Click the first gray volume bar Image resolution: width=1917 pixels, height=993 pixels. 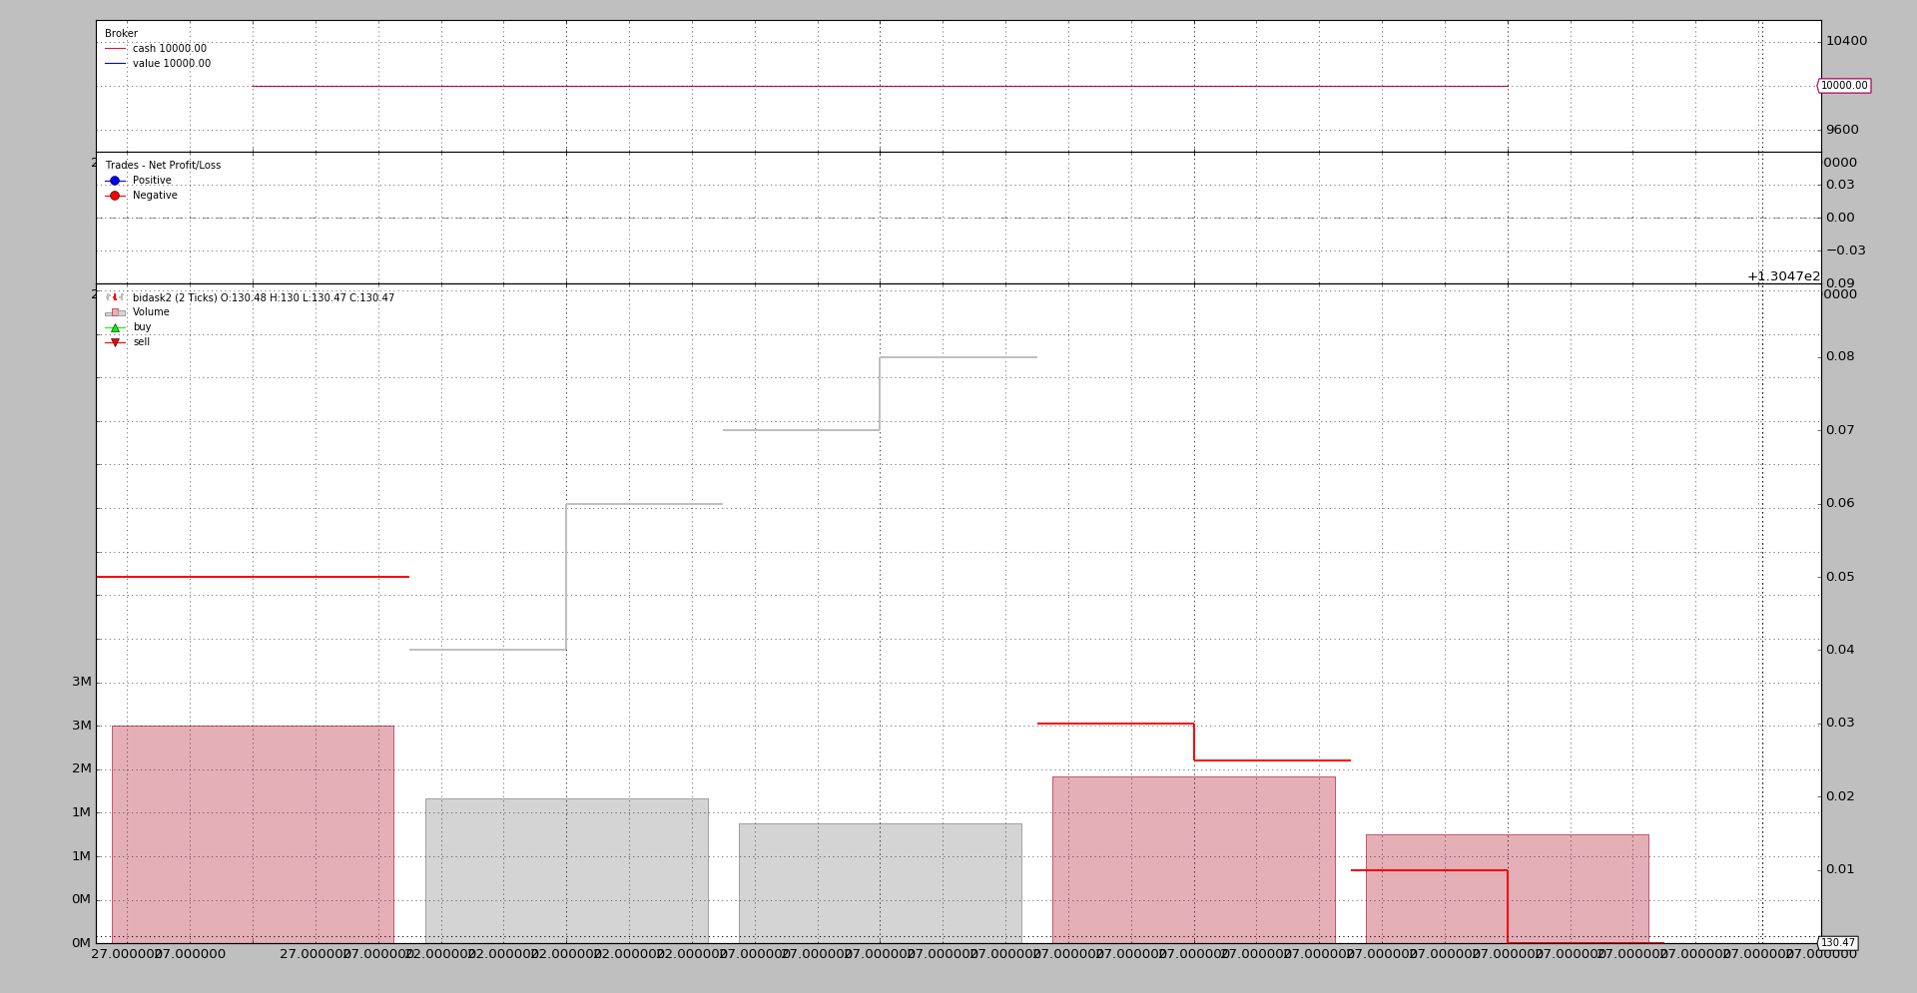566,870
